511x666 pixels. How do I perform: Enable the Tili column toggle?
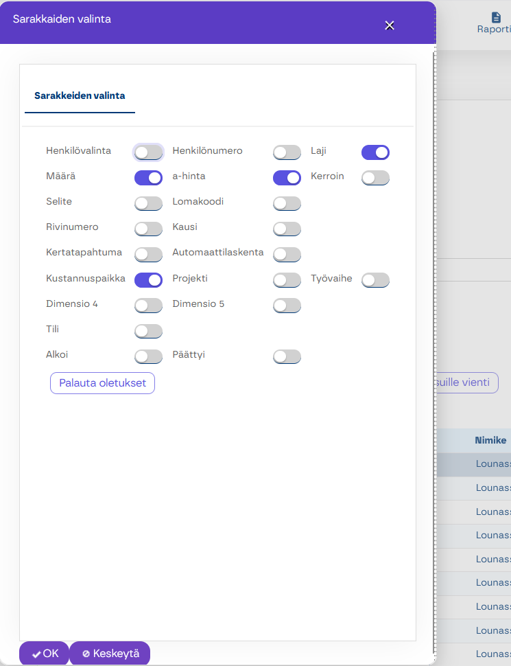point(148,331)
